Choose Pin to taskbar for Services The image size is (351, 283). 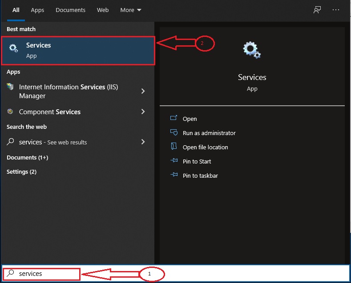point(200,175)
